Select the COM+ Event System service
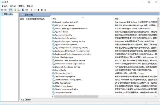Screen dimensions: 160x105 (64, 86)
